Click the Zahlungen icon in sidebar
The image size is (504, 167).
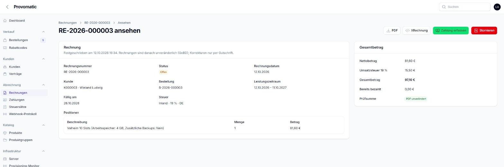tap(5, 100)
